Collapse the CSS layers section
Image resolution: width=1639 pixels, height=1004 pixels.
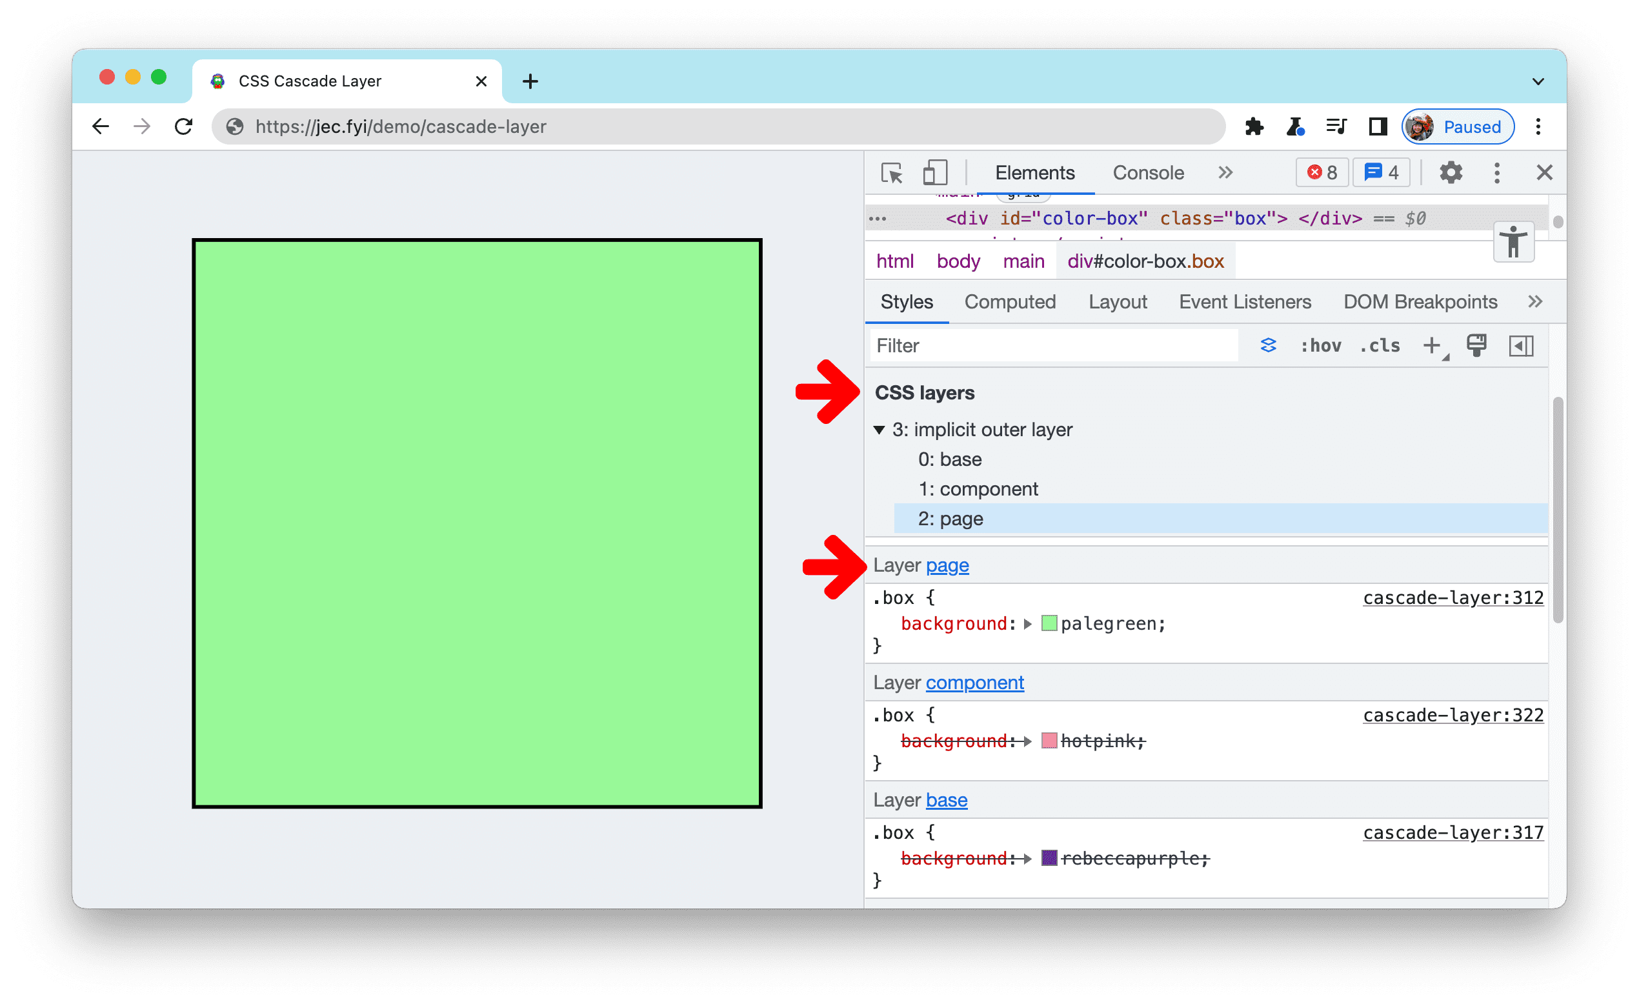tap(881, 430)
